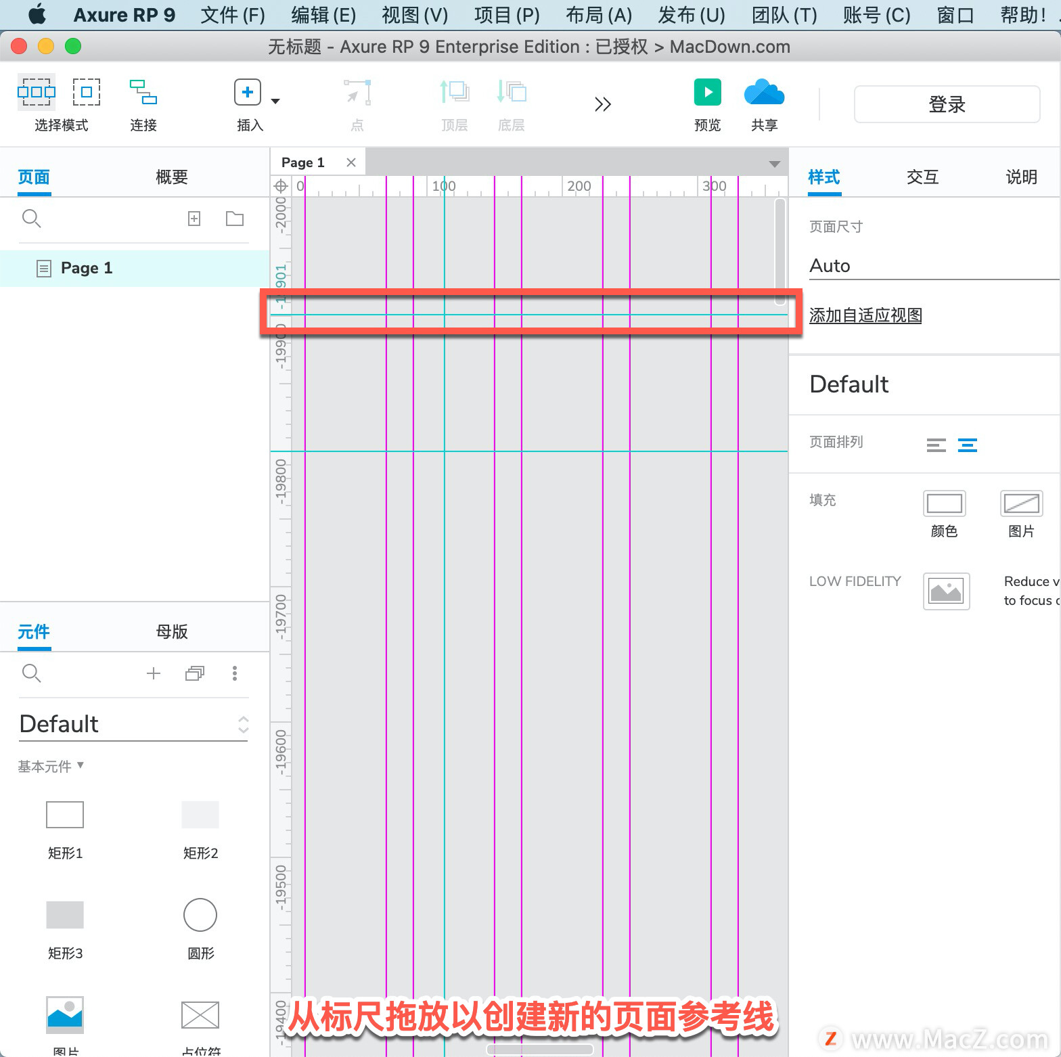
Task: Click the Add Library plus icon
Action: (x=154, y=673)
